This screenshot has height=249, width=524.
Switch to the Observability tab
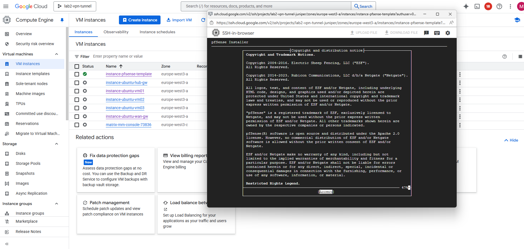tap(116, 32)
